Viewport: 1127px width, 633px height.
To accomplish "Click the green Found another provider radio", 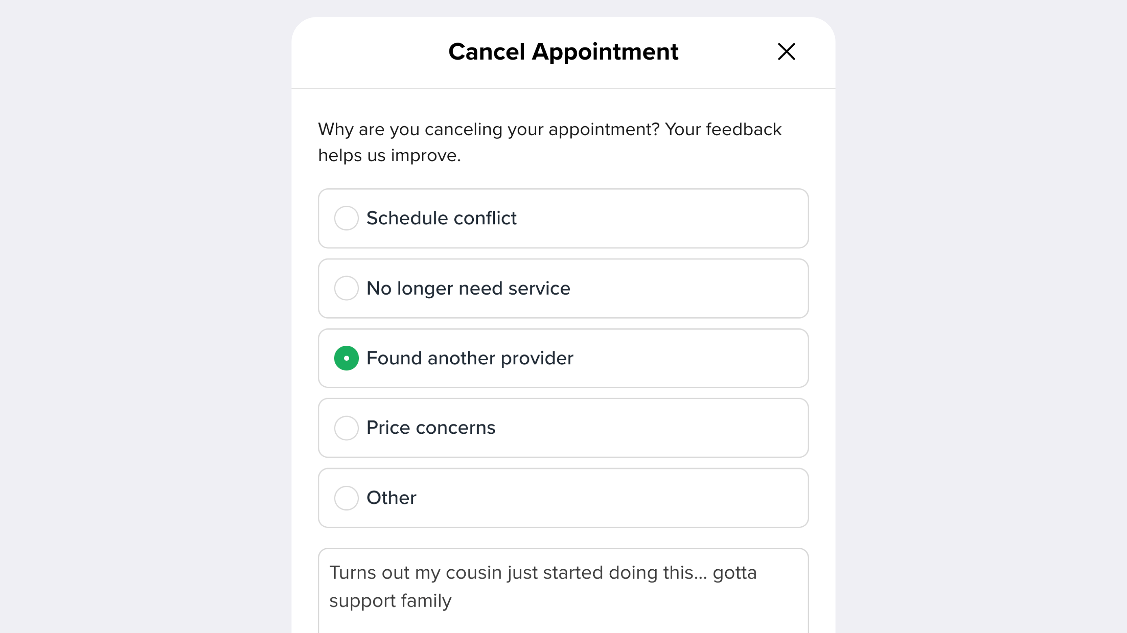I will 346,358.
